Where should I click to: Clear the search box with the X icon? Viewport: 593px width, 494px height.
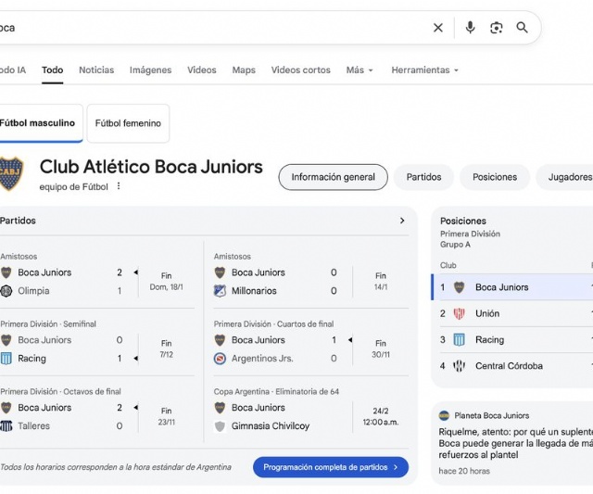[438, 28]
